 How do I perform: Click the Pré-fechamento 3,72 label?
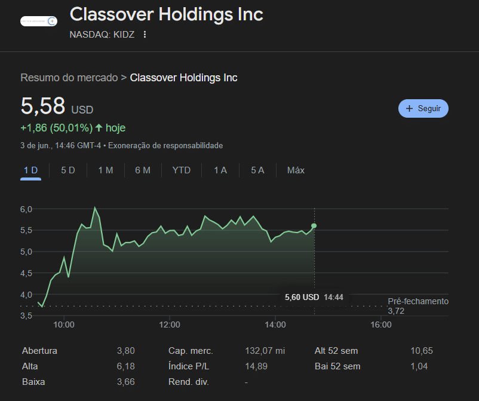coord(418,306)
